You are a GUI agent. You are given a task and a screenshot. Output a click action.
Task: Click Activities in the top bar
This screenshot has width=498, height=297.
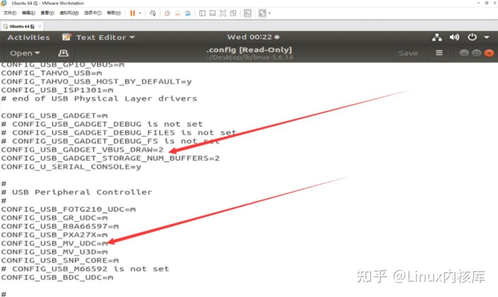pos(28,37)
